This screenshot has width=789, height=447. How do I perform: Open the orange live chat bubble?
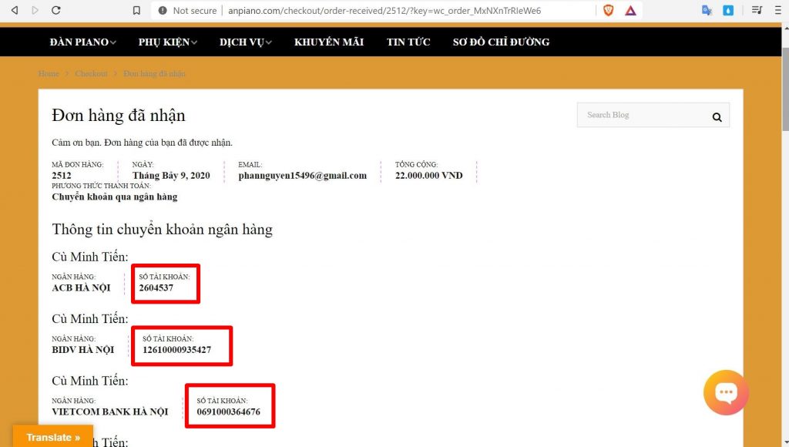[x=726, y=392]
